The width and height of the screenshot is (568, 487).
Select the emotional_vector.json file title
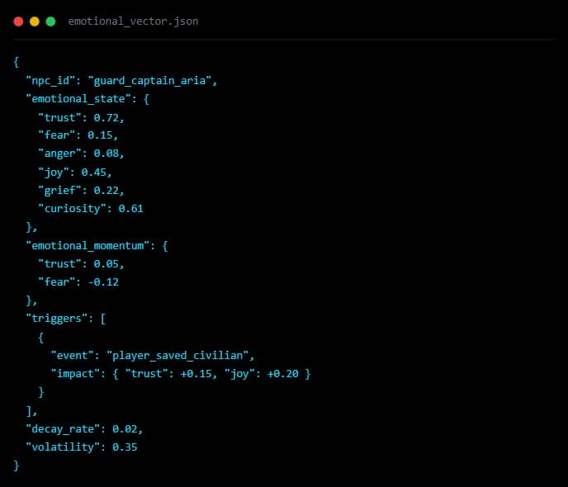click(133, 21)
